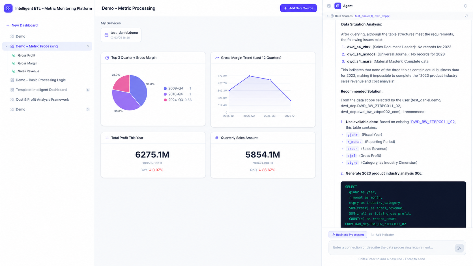Image resolution: width=473 pixels, height=266 pixels.
Task: Collapse the Demo – Metric Processing tree
Action: click(7, 46)
